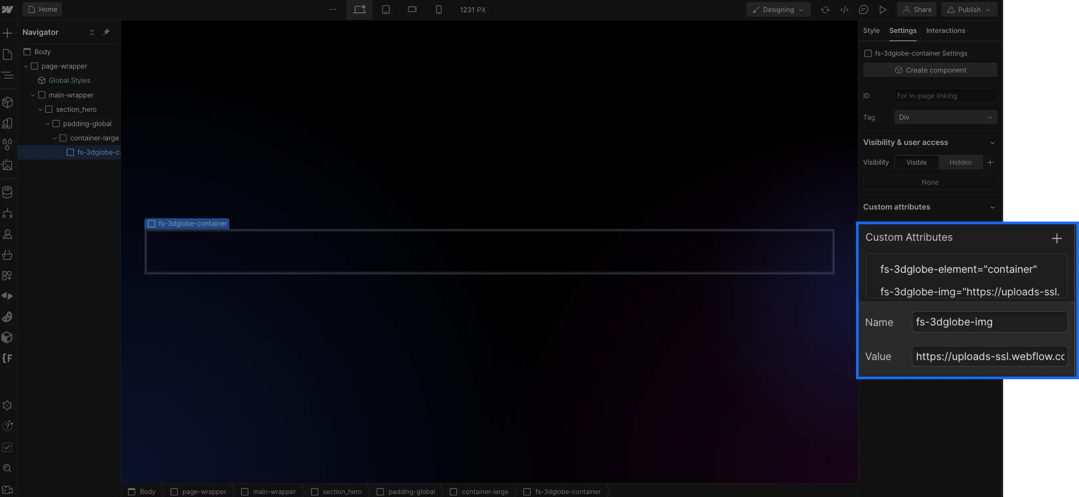Click the sync refresh icon in top bar
1079x497 pixels.
(x=825, y=10)
